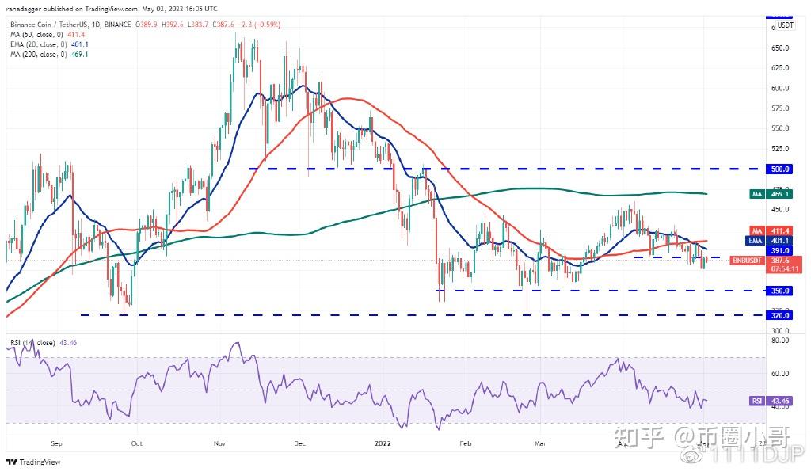The image size is (811, 472).
Task: Click the blue 320.0 price level tag
Action: (779, 315)
